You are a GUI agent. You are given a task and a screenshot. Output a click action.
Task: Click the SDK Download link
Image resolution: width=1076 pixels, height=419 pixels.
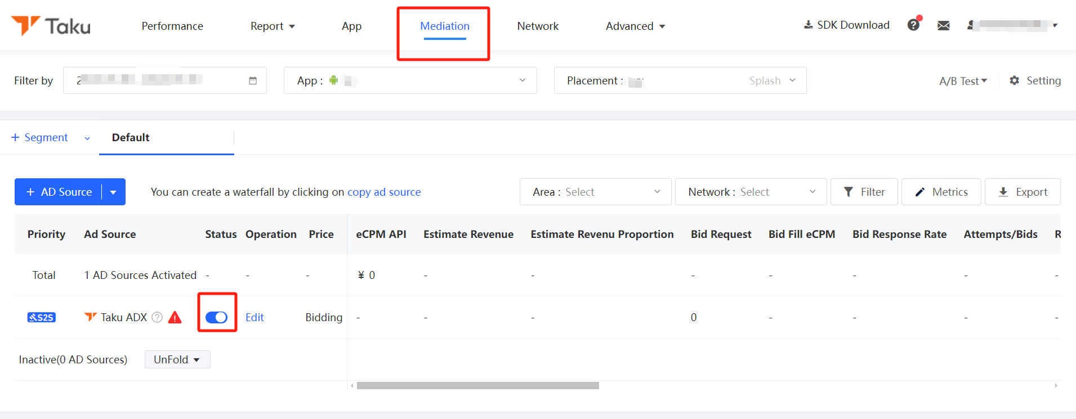click(847, 25)
